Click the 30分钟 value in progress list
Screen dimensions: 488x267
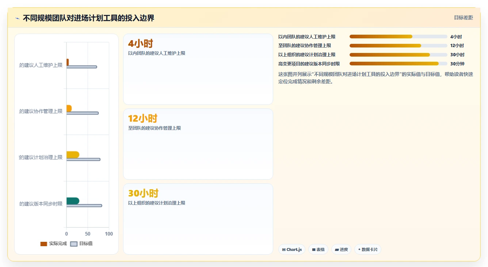(457, 64)
